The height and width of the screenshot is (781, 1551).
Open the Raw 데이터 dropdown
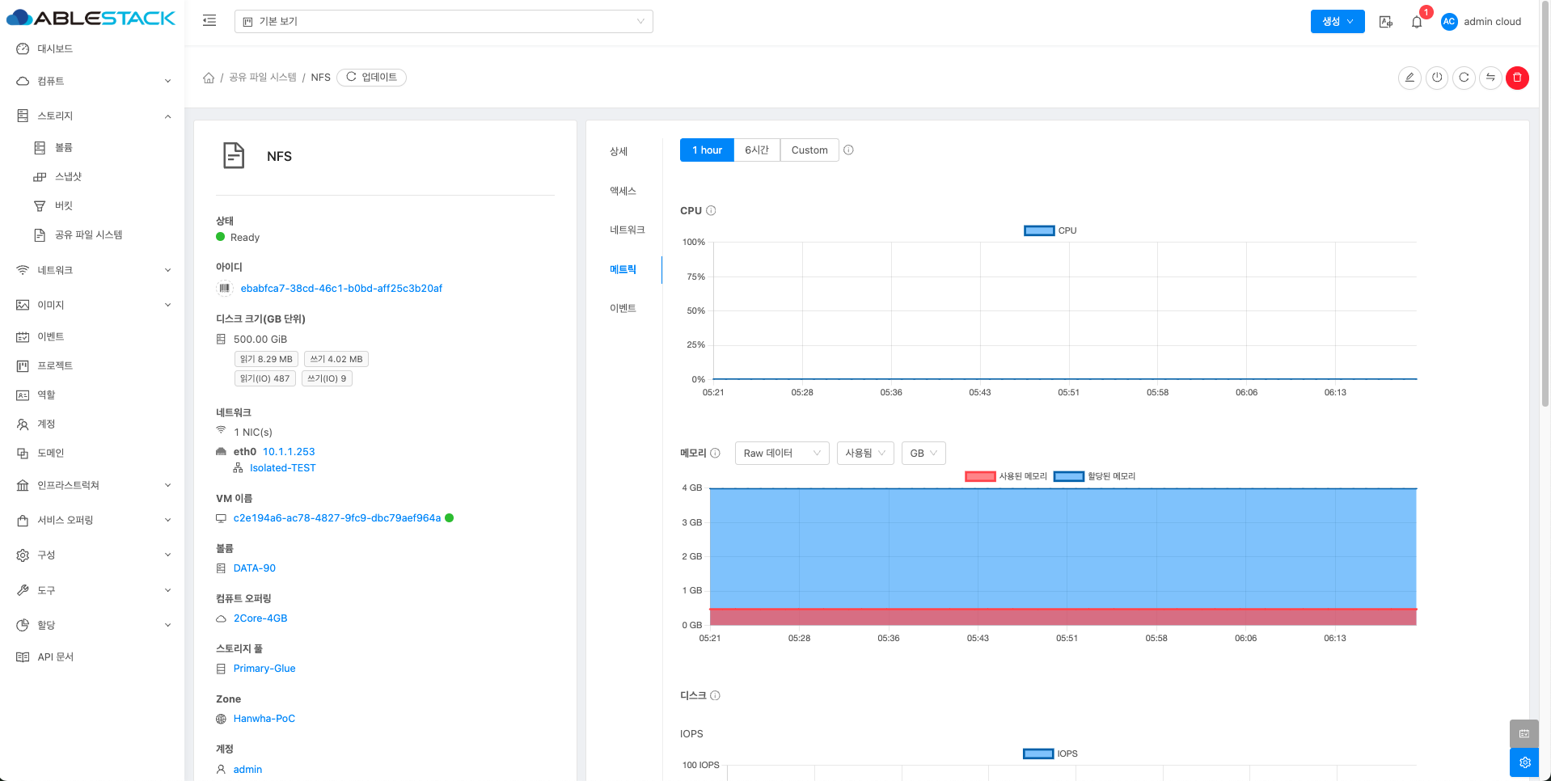coord(781,454)
